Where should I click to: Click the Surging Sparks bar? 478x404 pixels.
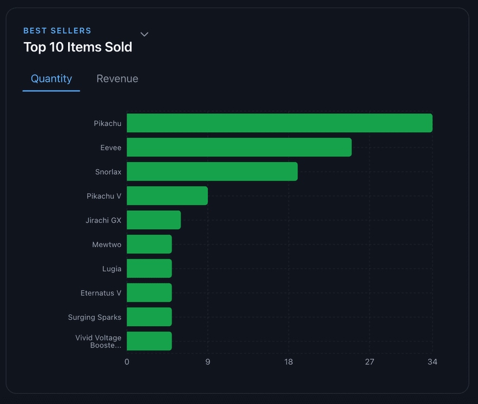pyautogui.click(x=149, y=317)
